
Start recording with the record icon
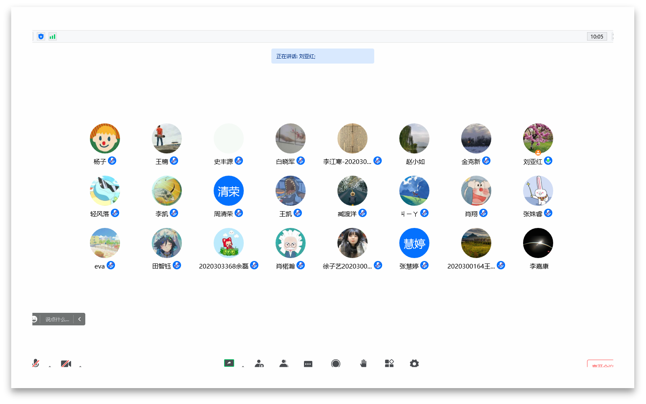click(335, 363)
